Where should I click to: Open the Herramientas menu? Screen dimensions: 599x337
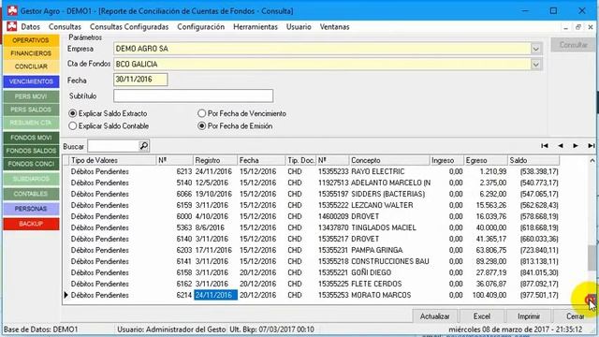point(256,27)
